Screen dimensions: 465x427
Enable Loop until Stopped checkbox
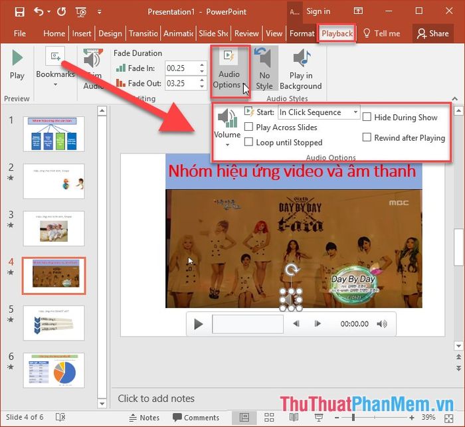[x=248, y=141]
